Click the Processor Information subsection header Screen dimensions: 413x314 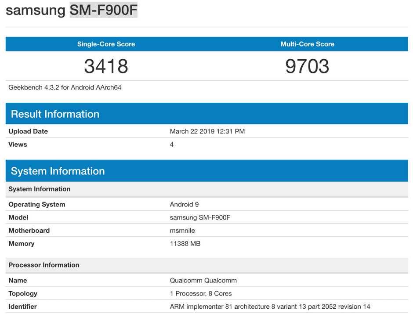tap(43, 265)
